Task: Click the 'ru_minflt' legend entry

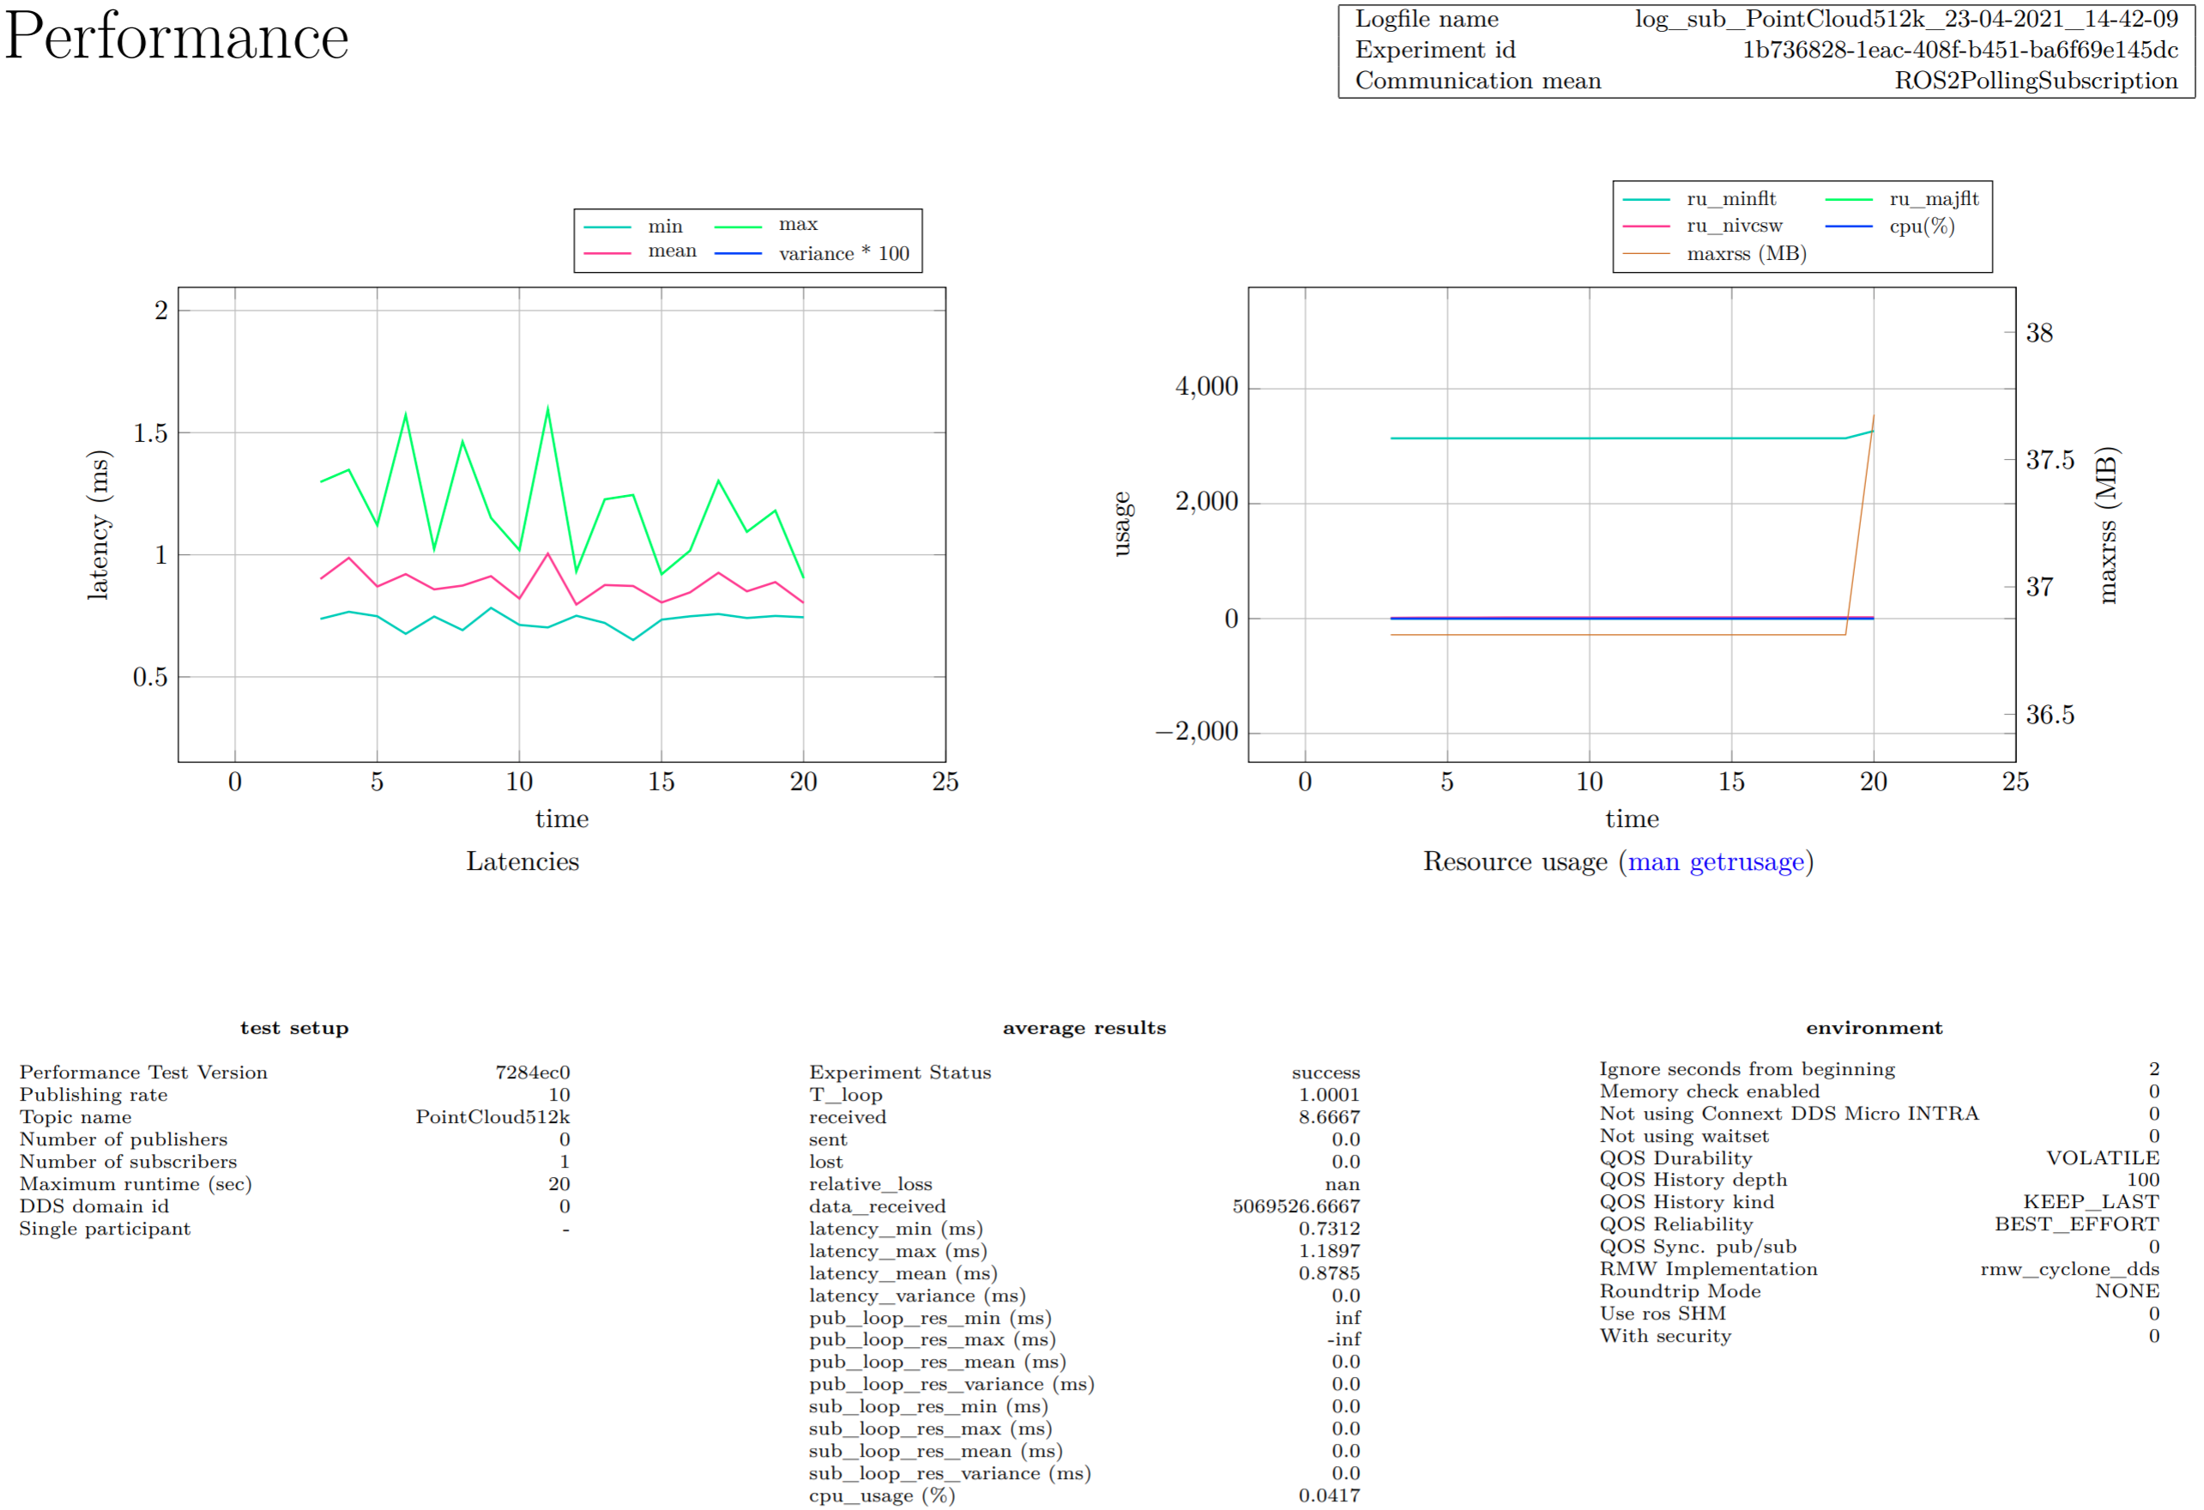Action: tap(1730, 199)
